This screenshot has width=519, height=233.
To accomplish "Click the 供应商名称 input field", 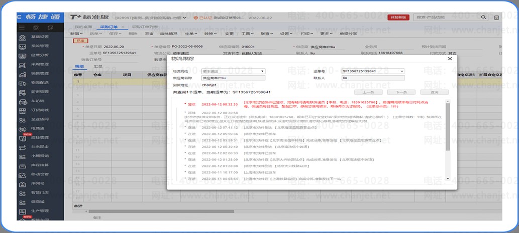I will tap(233, 78).
